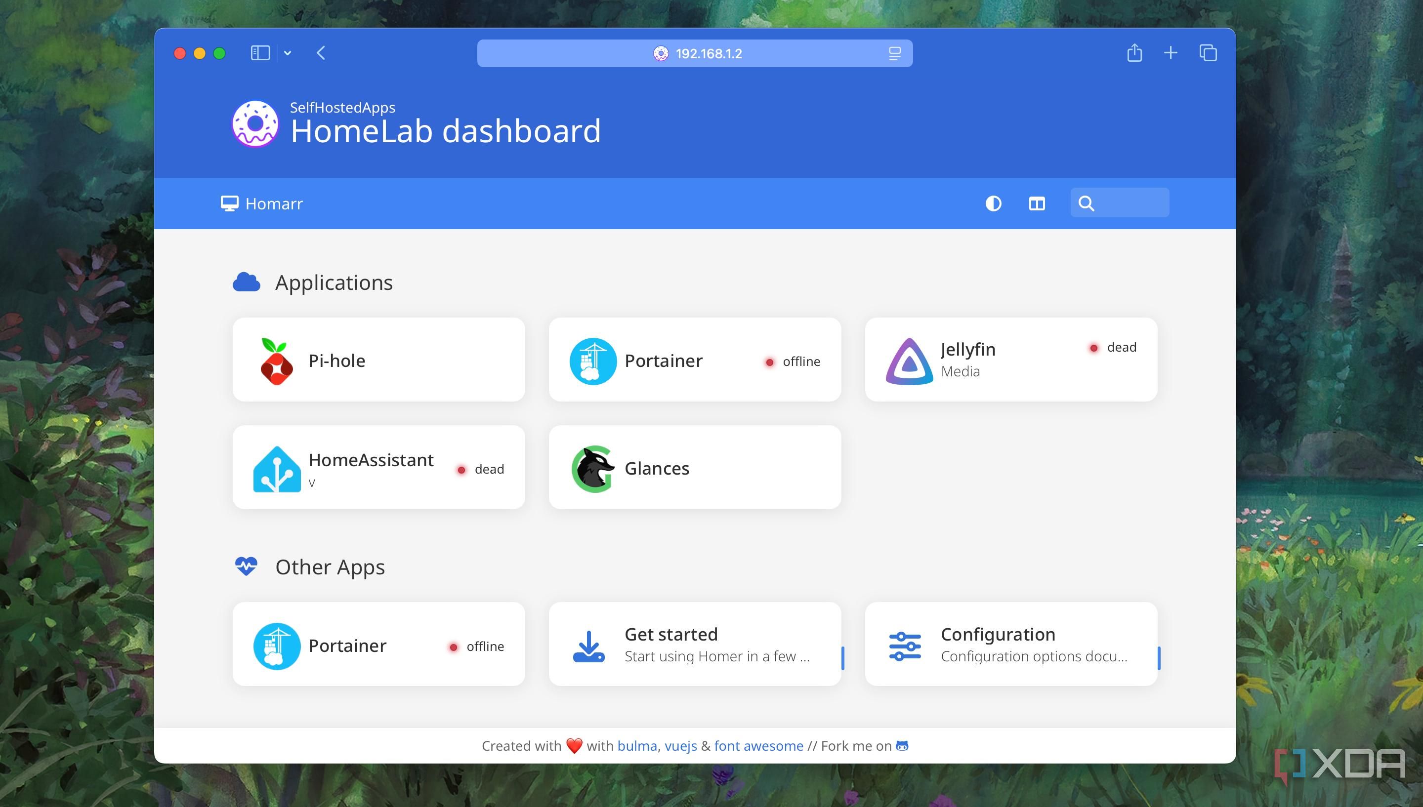
Task: Click the Safari sidebar toggle icon
Action: tap(260, 53)
